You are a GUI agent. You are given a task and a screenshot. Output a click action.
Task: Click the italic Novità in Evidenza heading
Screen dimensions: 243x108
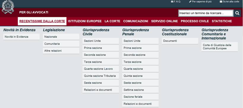coord(19,30)
